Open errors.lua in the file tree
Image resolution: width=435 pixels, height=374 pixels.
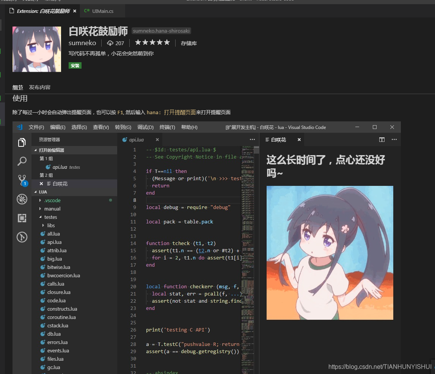click(x=74, y=342)
